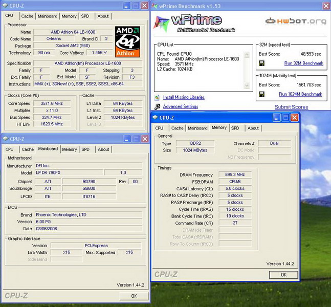Click the Channels Dual value
Screen dimensions: 331x307
click(x=274, y=143)
